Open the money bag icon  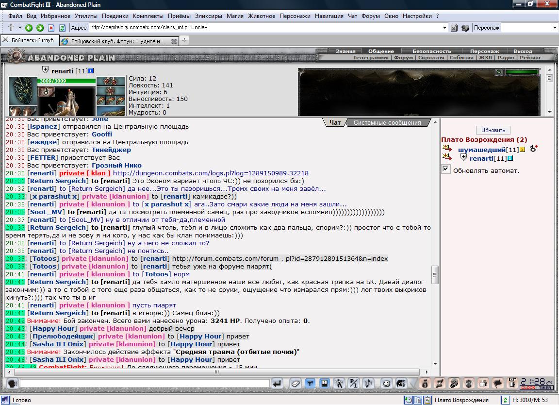click(425, 384)
